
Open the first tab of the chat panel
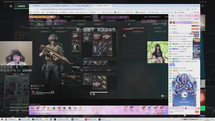[x=172, y=16]
